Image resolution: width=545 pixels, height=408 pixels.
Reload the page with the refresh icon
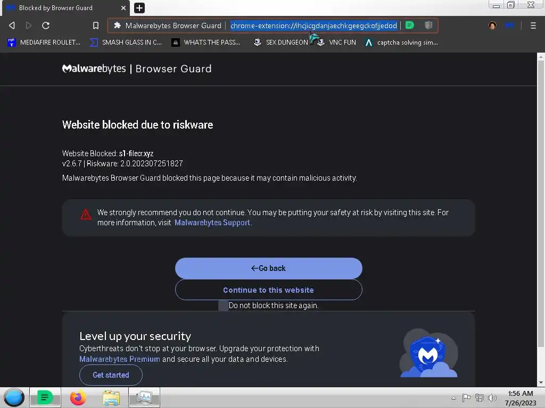click(x=46, y=25)
